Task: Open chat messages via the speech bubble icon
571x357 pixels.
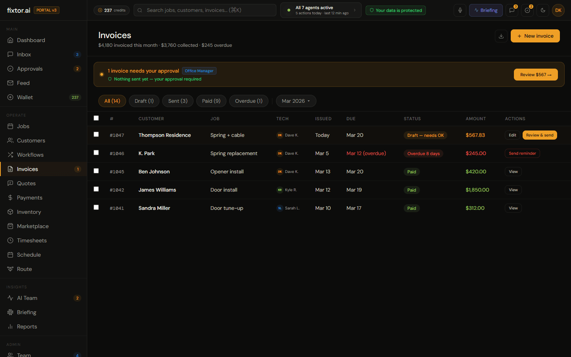Action: click(x=511, y=10)
